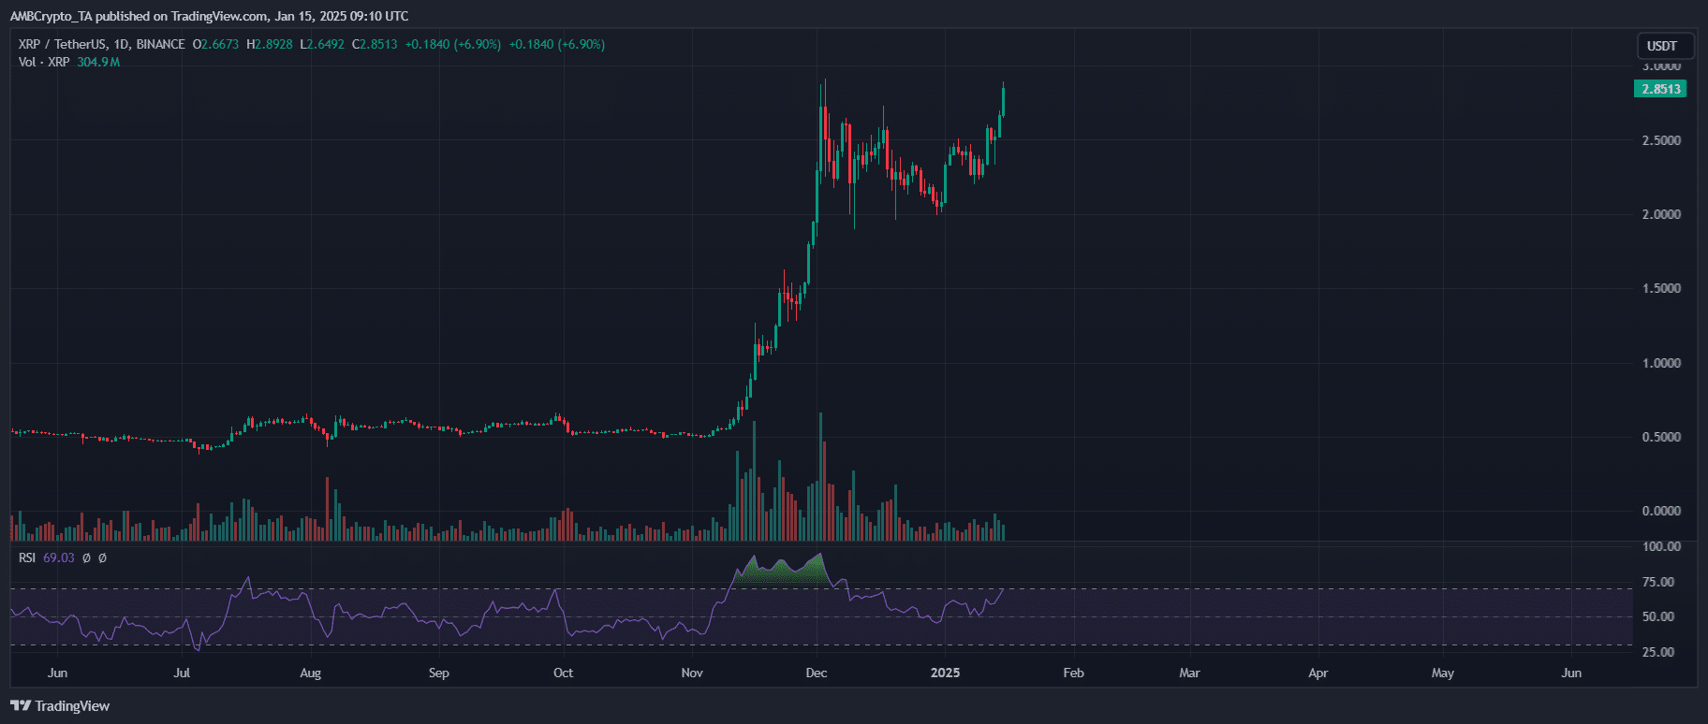Image resolution: width=1708 pixels, height=724 pixels.
Task: Click the latest green candlestick near 2.85
Action: coord(1003,101)
